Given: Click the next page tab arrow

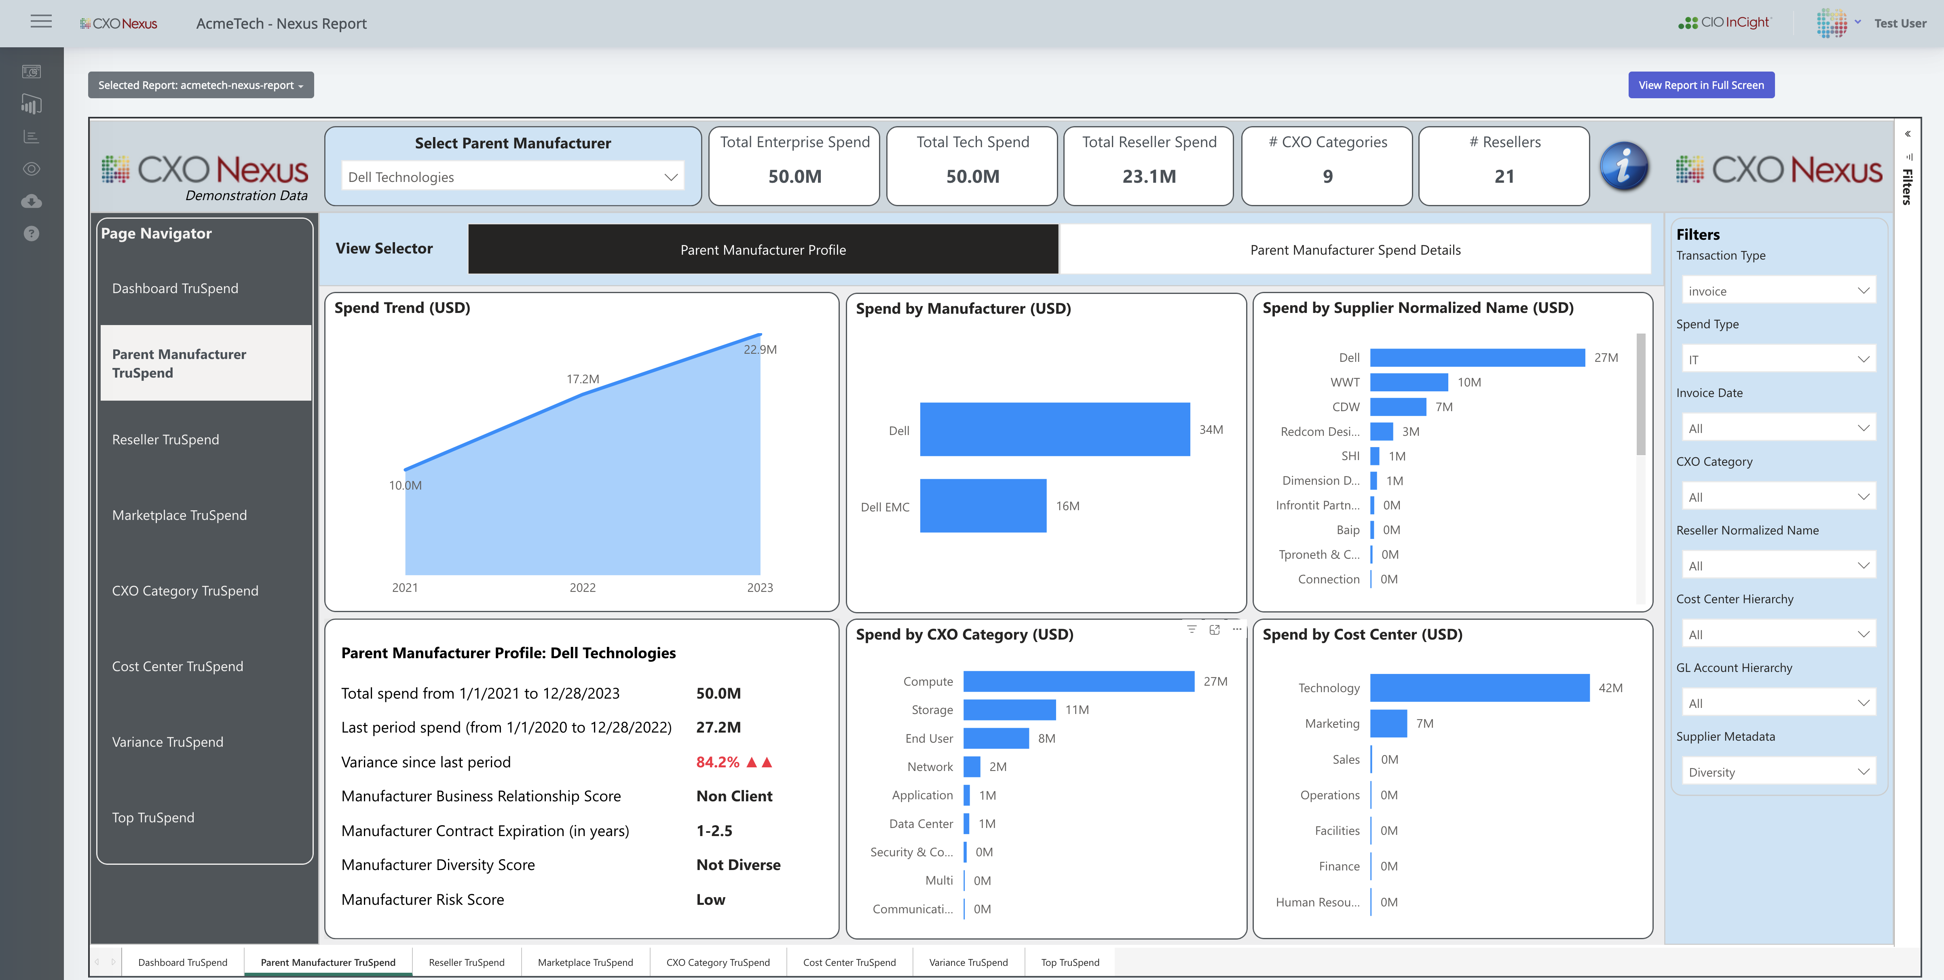Looking at the screenshot, I should tap(113, 962).
